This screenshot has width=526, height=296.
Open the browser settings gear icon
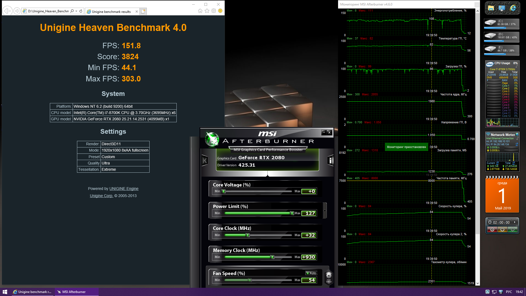click(x=214, y=11)
